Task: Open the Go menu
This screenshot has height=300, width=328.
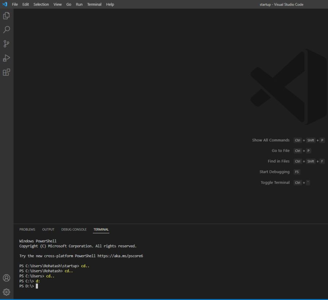Action: 69,4
